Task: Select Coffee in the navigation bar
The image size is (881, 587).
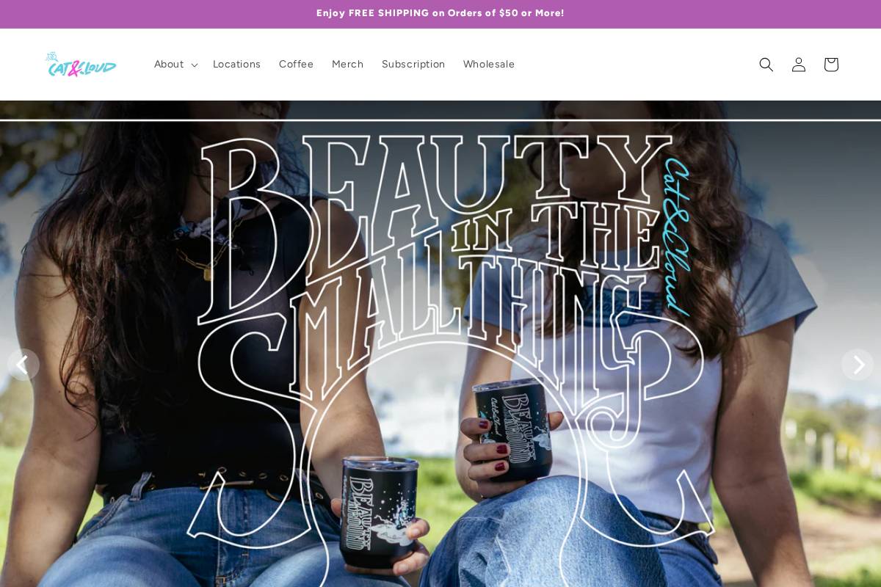Action: [x=296, y=65]
